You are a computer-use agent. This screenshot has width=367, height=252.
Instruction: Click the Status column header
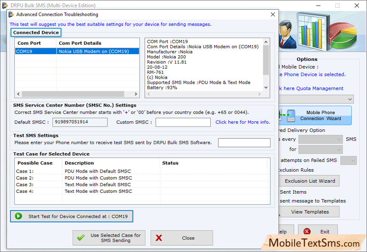pyautogui.click(x=214, y=163)
